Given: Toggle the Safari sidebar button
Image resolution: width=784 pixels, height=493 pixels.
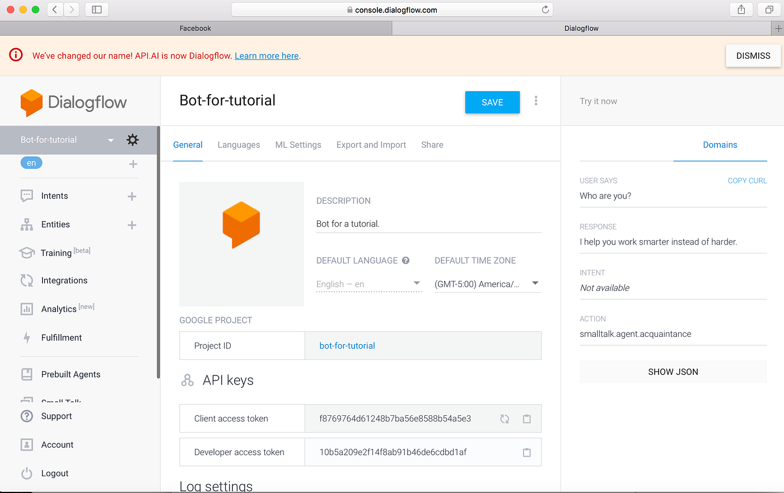Looking at the screenshot, I should (97, 10).
